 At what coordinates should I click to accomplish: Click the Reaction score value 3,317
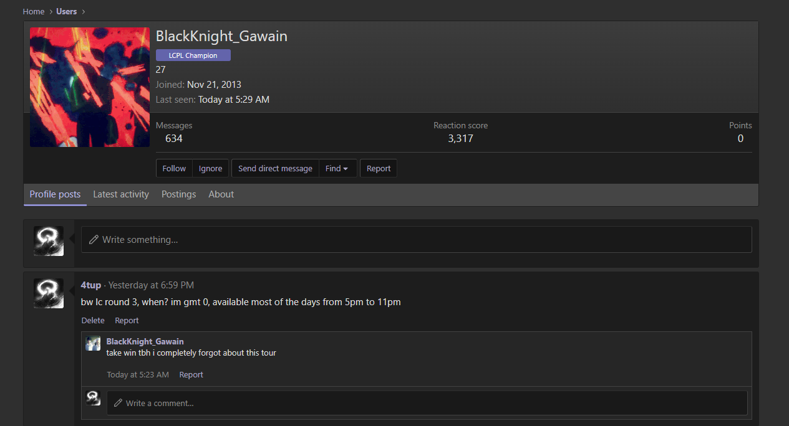click(x=460, y=138)
